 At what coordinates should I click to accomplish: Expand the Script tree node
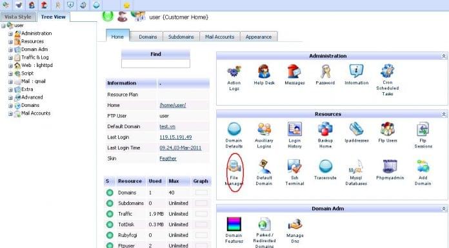(10, 74)
